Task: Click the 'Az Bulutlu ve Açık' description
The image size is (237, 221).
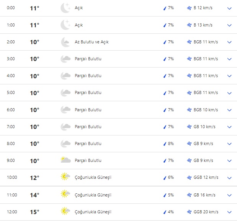Action: pos(92,42)
